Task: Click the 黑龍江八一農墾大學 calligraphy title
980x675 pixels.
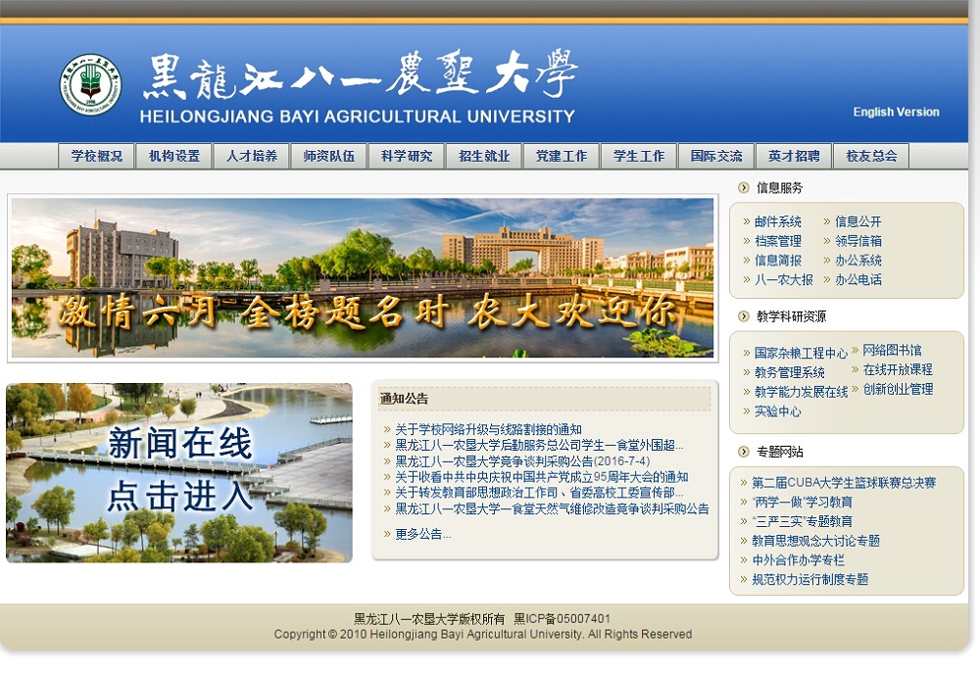Action: (361, 74)
